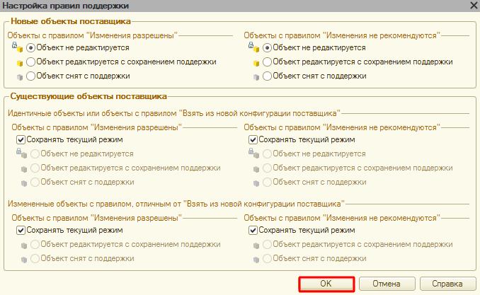Click the 'Новые объекты поставщика' heading
This screenshot has width=480, height=295.
pyautogui.click(x=71, y=21)
